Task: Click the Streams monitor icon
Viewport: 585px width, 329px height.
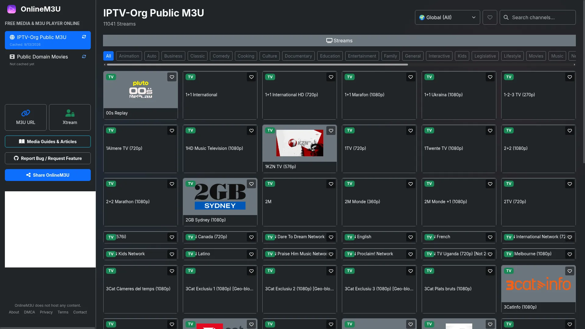Action: point(329,41)
